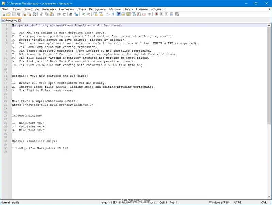Click 'Updater (Installer only):' line
Image resolution: width=272 pixels, height=205 pixels.
(x=35, y=141)
